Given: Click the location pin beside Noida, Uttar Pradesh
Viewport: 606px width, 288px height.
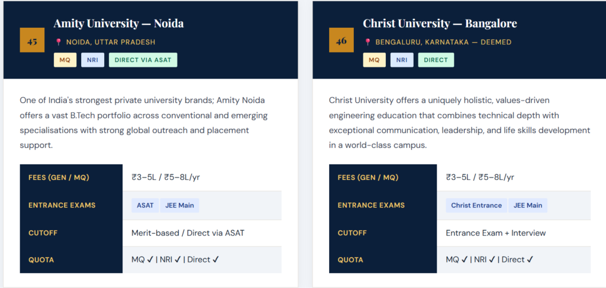Looking at the screenshot, I should point(59,43).
